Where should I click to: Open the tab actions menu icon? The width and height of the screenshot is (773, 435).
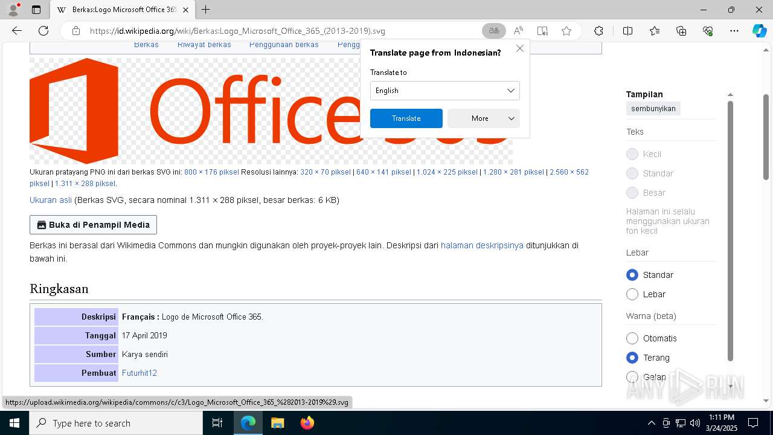(x=36, y=10)
